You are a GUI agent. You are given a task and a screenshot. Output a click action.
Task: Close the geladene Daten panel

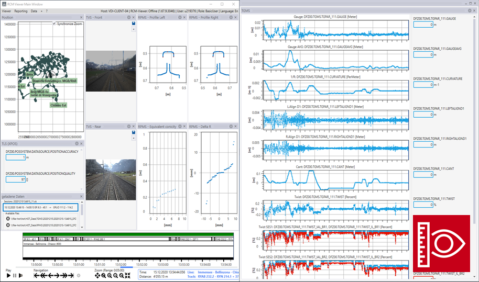coord(81,196)
